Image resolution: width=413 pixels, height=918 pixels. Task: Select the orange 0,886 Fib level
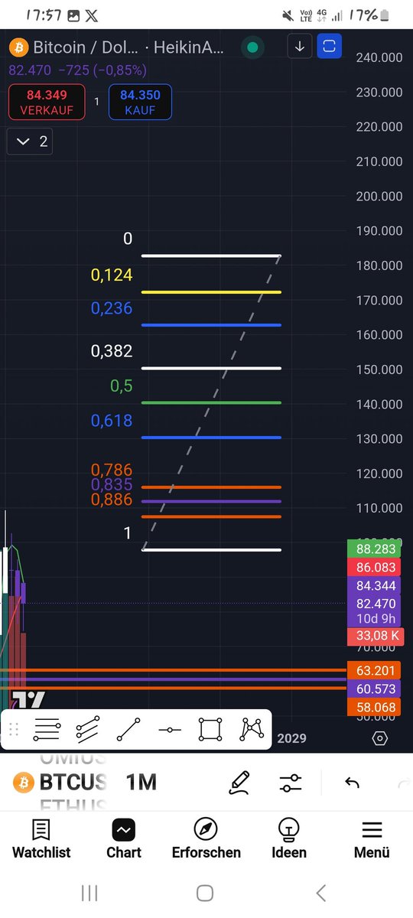pyautogui.click(x=211, y=517)
